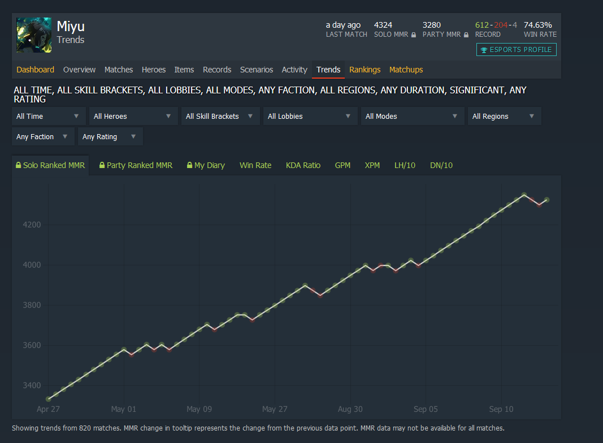Click the first data point at Apr 27

click(x=49, y=399)
